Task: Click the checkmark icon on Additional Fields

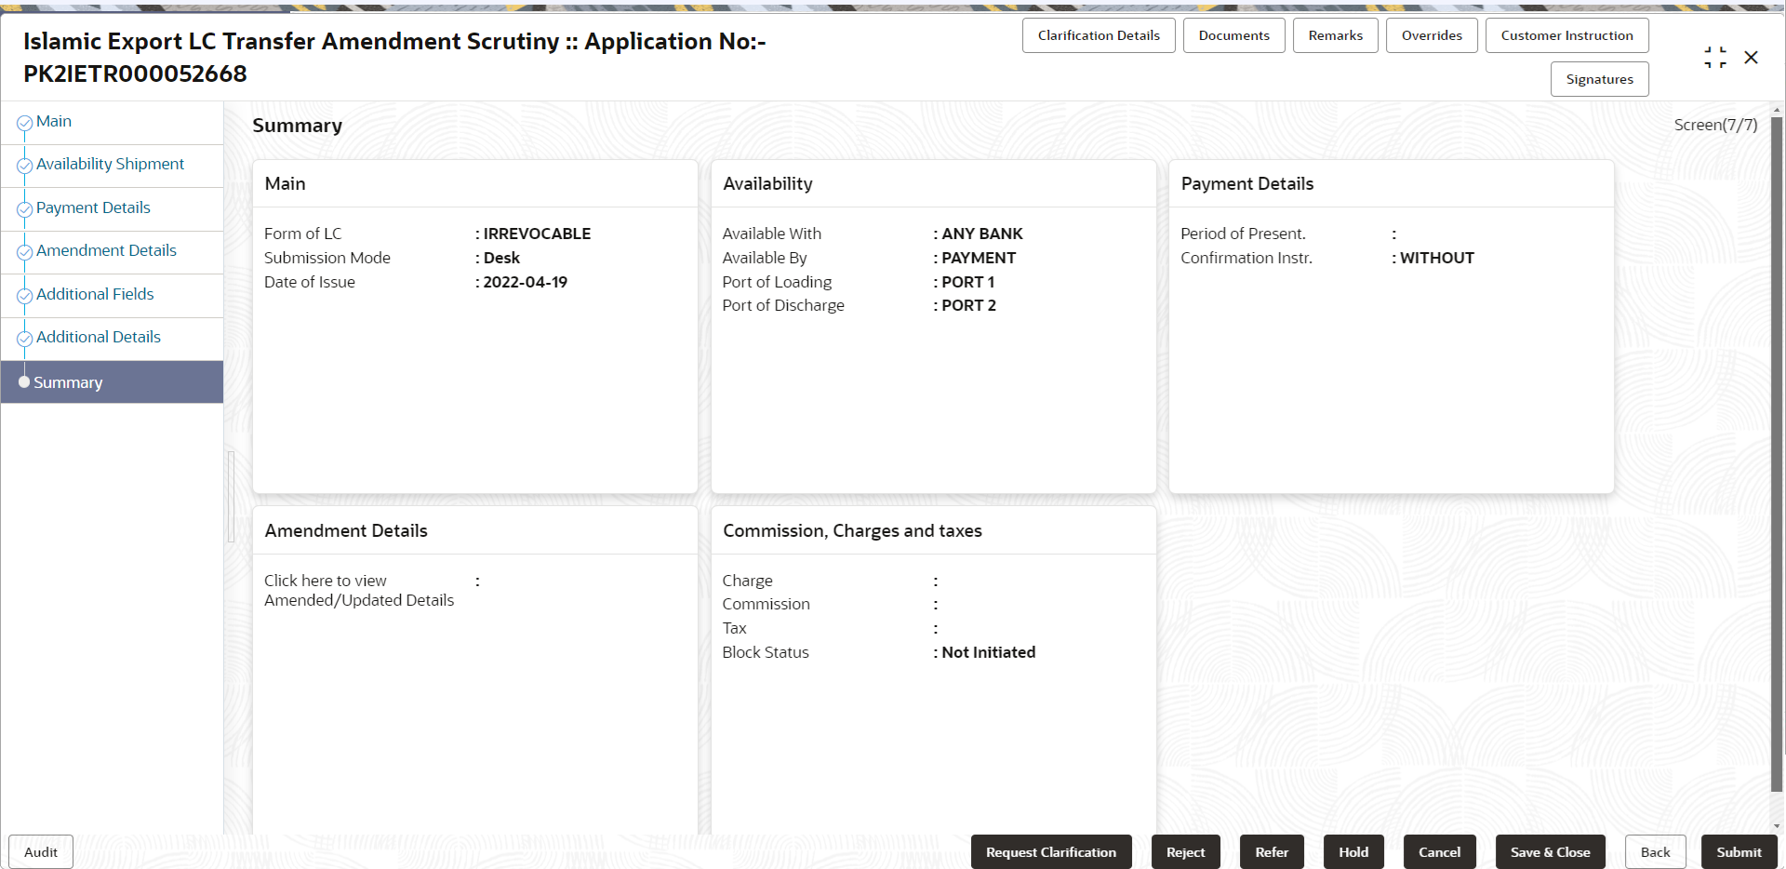Action: click(x=24, y=295)
